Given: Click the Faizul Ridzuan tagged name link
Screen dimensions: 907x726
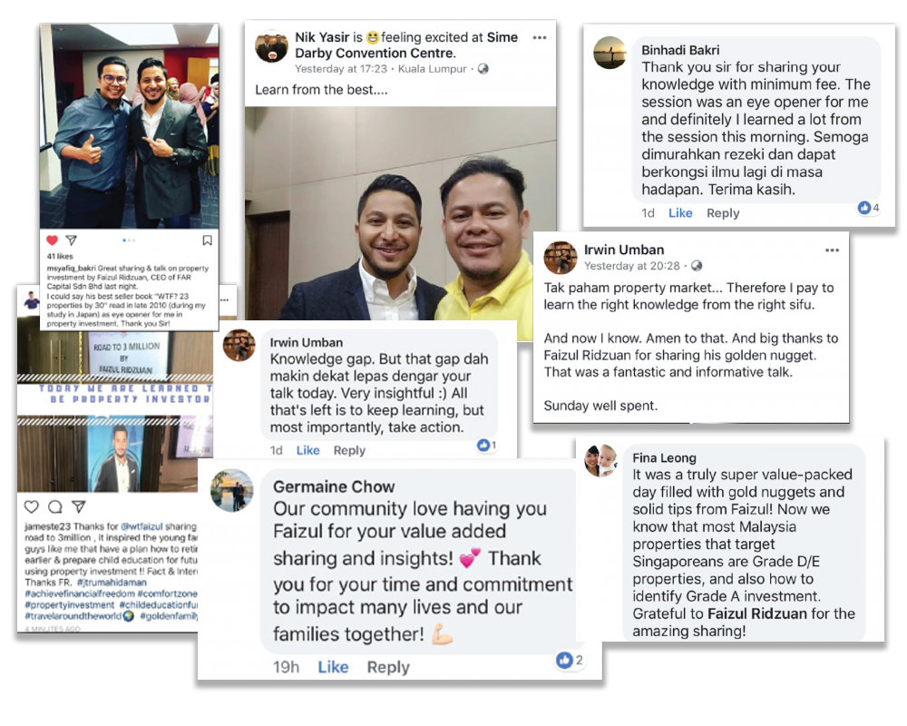Looking at the screenshot, I should (x=757, y=613).
